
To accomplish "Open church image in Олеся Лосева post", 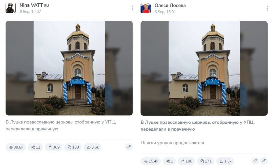I will [x=204, y=68].
